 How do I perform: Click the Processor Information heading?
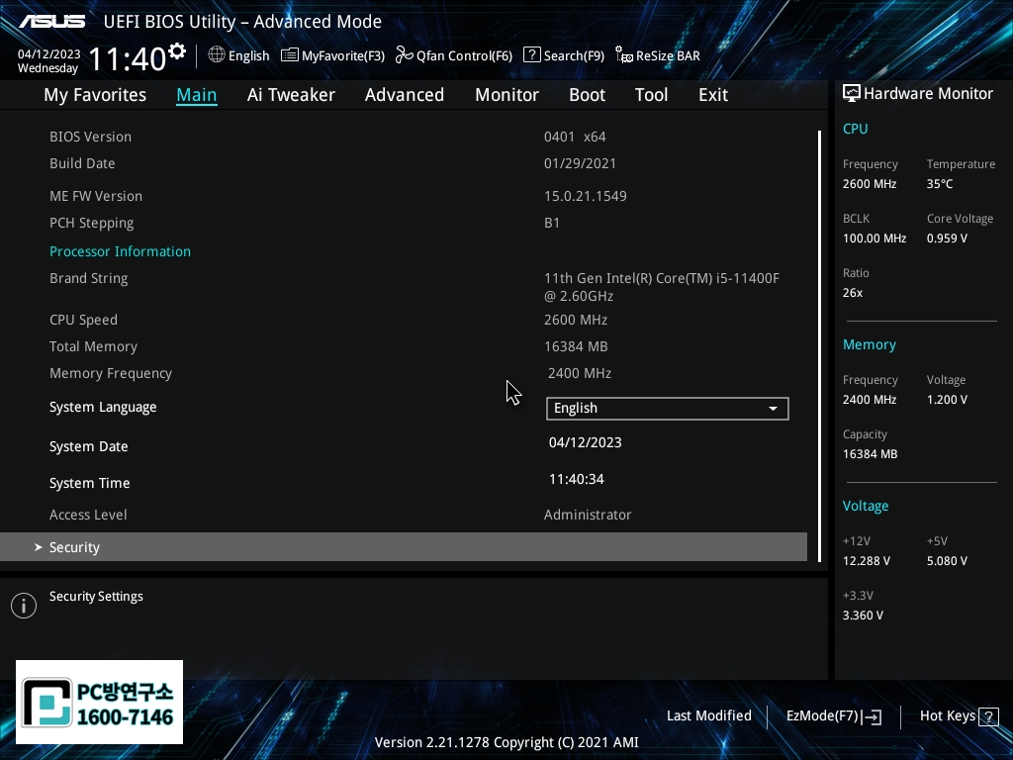click(x=120, y=251)
